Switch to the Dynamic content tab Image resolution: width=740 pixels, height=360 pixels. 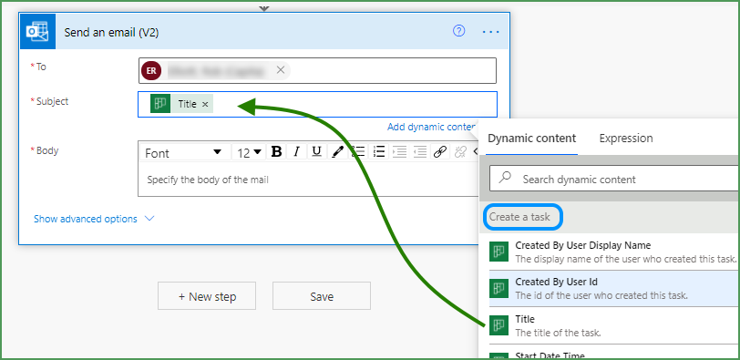coord(532,139)
